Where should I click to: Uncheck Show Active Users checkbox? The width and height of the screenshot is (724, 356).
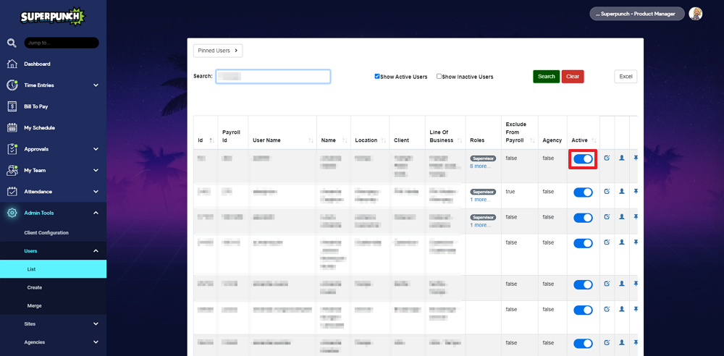click(376, 76)
